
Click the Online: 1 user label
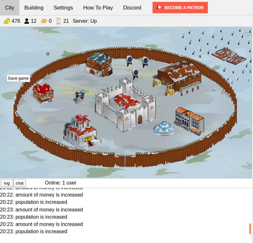coord(61,183)
